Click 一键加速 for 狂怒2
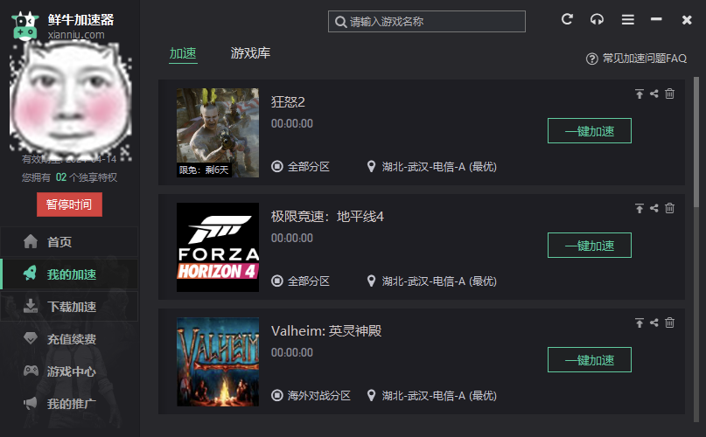706x437 pixels. [590, 131]
